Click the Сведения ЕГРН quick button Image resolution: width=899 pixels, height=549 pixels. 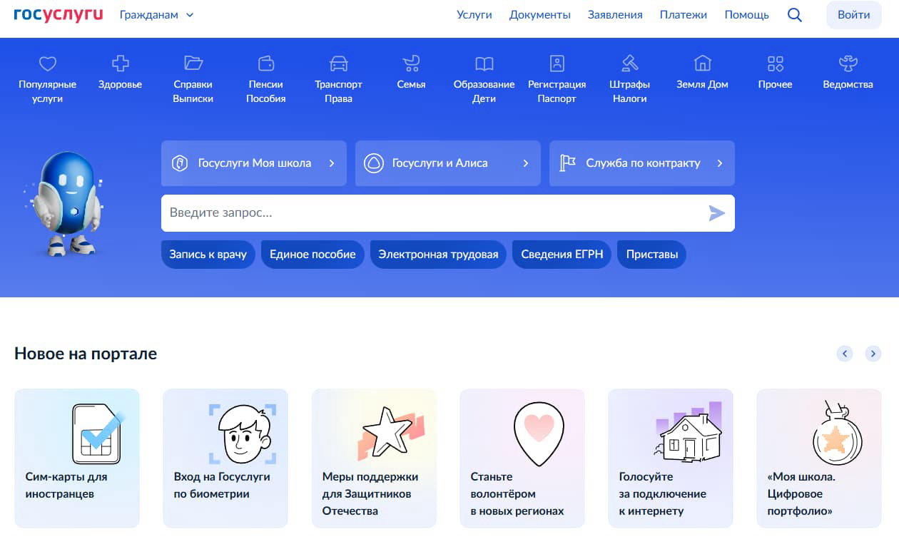pos(562,255)
